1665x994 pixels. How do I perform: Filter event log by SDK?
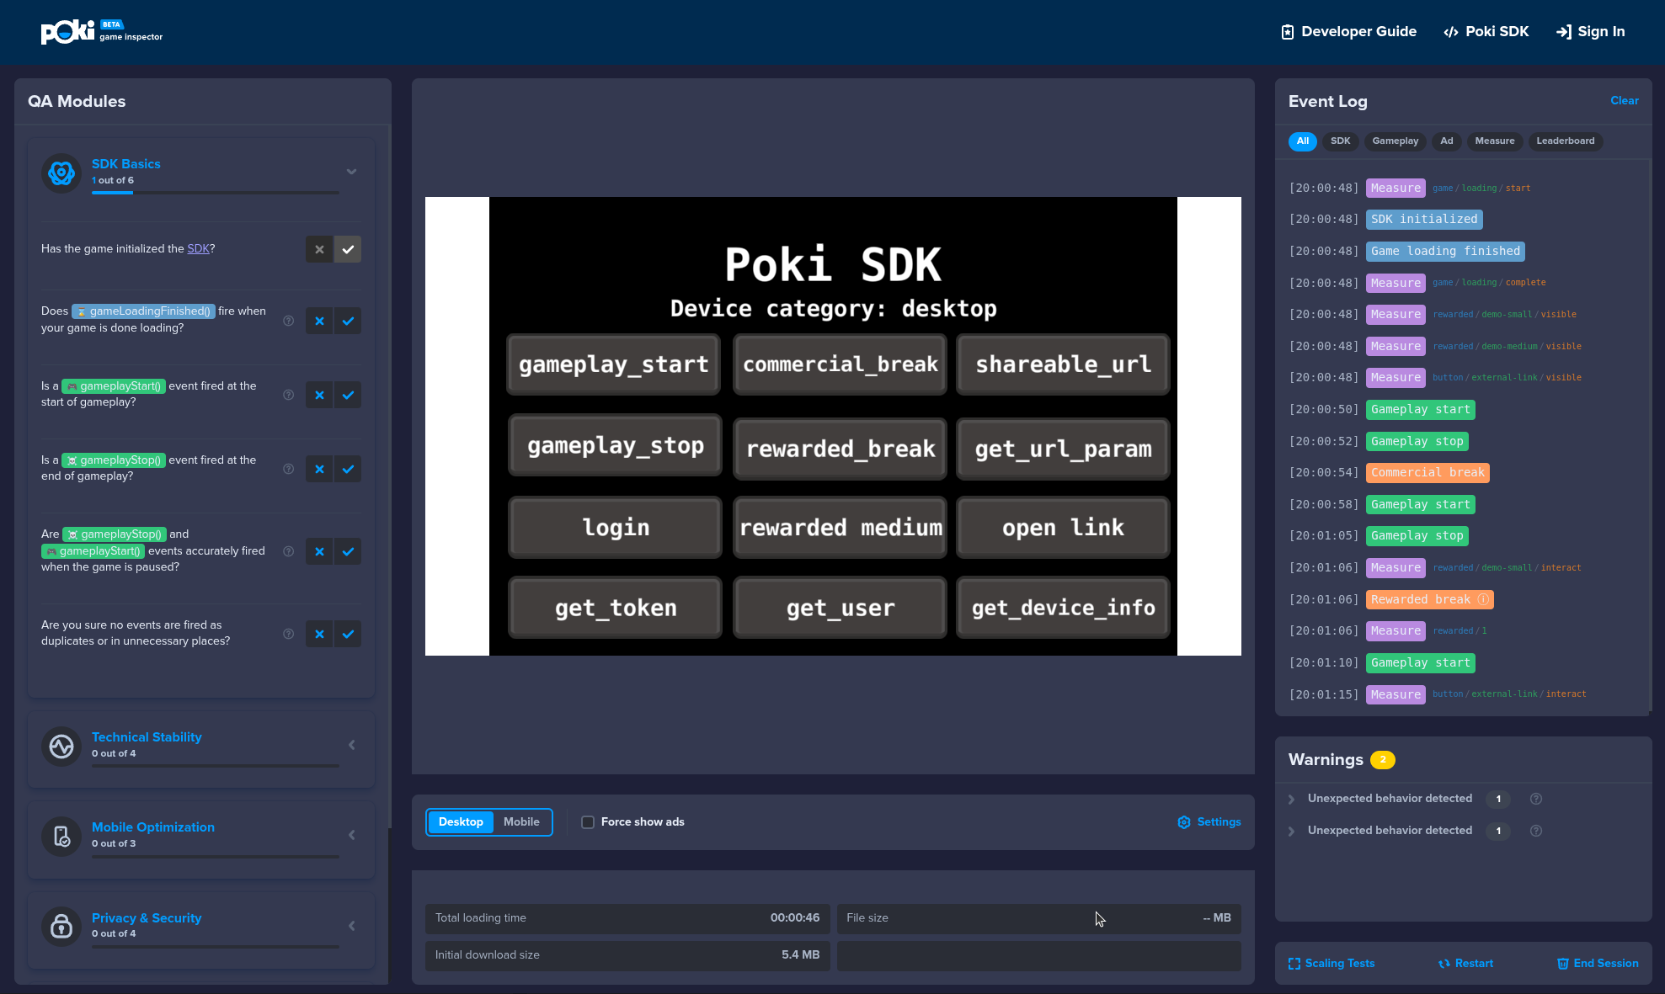click(1341, 141)
